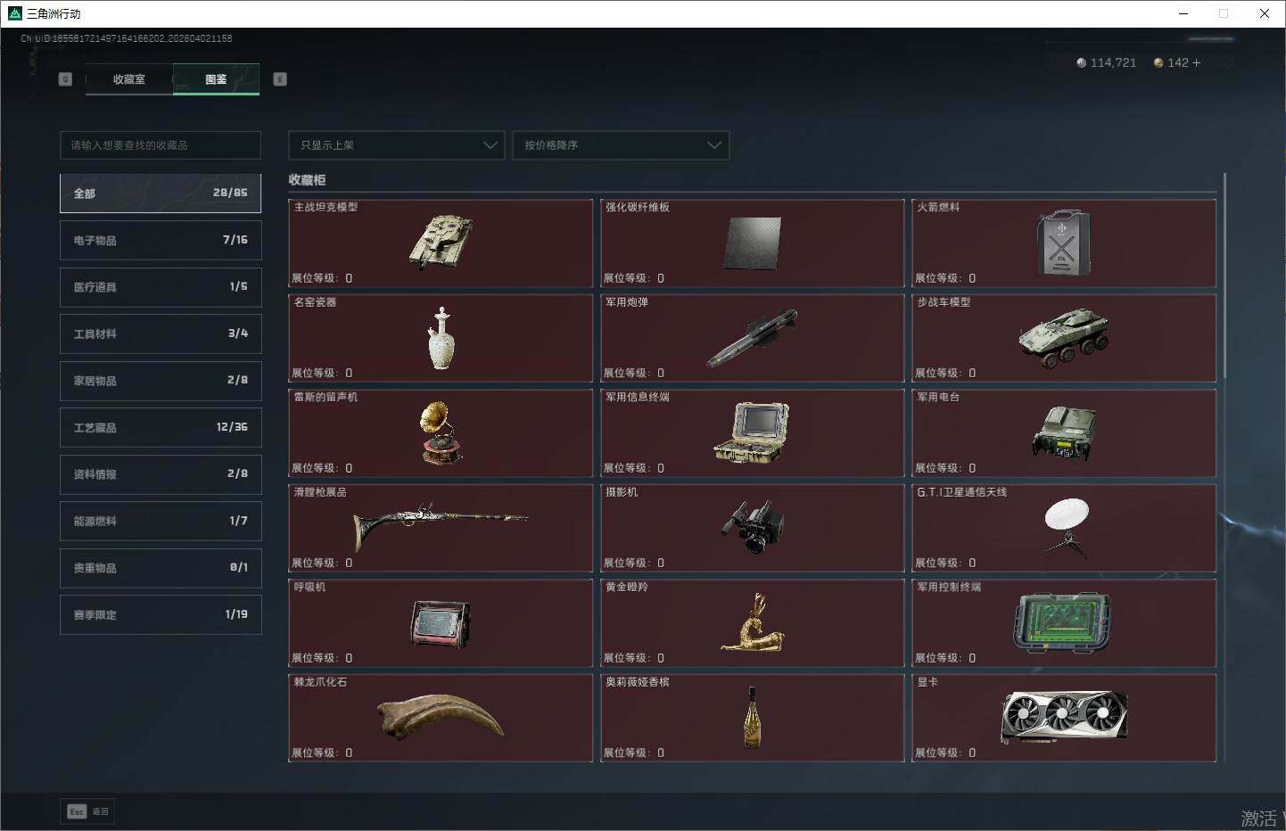Image resolution: width=1286 pixels, height=831 pixels.
Task: Filter by 电子物品 category
Action: pyautogui.click(x=161, y=240)
